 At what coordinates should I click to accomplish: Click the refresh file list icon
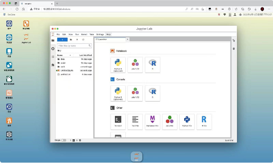point(83,40)
